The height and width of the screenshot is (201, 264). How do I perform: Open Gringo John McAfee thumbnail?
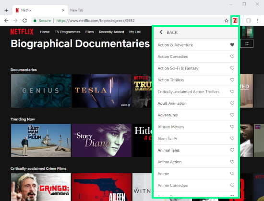[41, 187]
